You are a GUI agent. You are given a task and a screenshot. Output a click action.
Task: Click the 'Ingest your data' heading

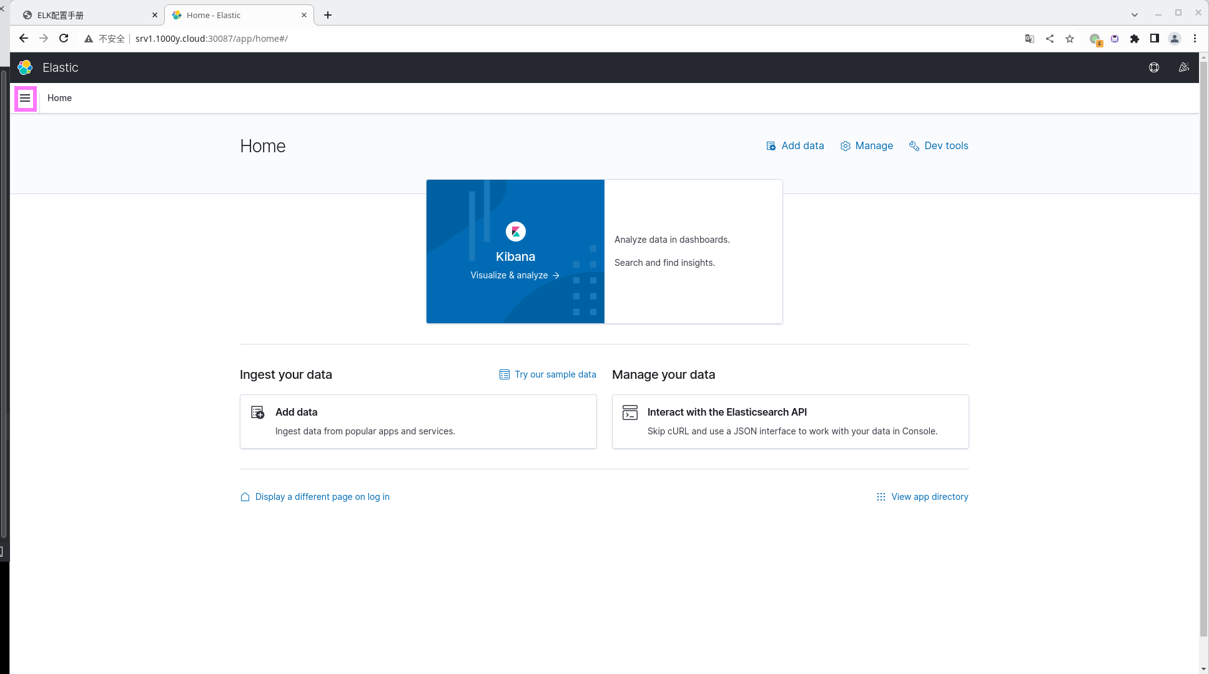click(286, 374)
